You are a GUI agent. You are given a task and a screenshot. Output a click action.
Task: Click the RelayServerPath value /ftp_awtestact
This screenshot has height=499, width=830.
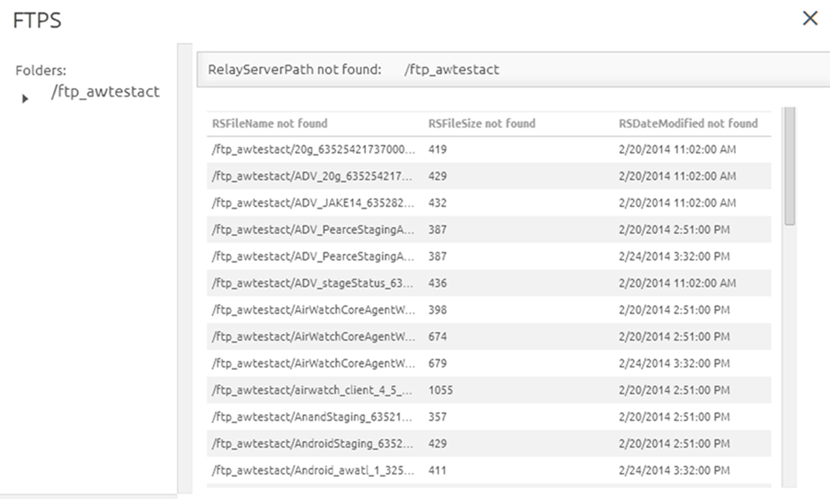(x=452, y=70)
